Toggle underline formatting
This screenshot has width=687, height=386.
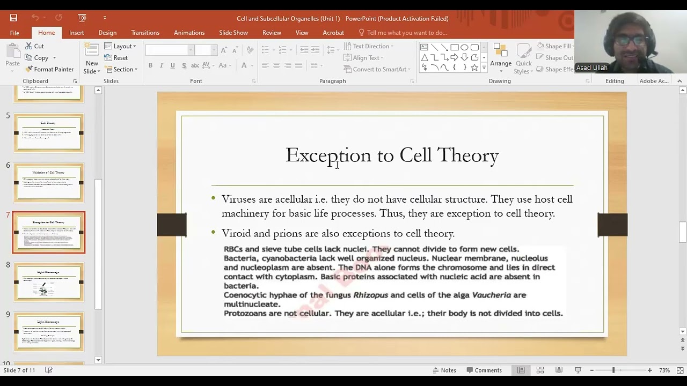coord(172,65)
